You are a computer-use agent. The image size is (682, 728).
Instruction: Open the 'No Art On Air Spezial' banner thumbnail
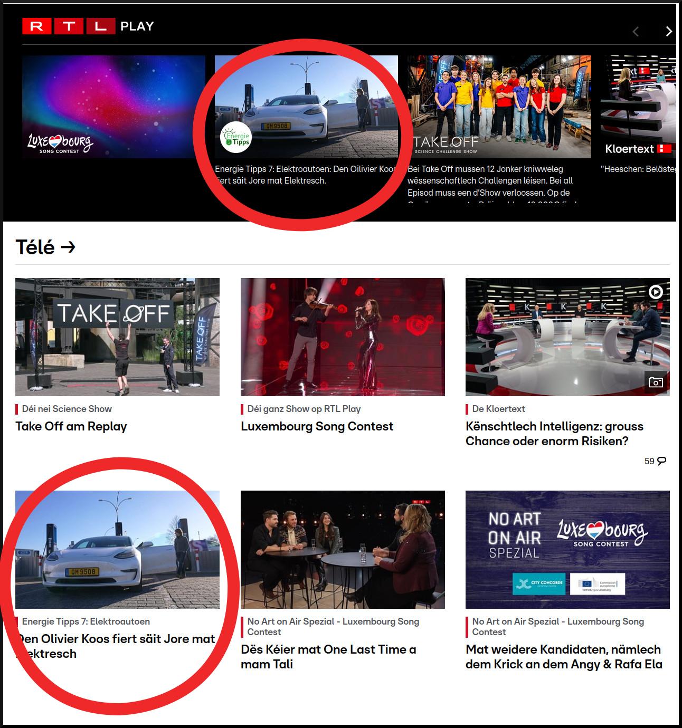coord(567,550)
